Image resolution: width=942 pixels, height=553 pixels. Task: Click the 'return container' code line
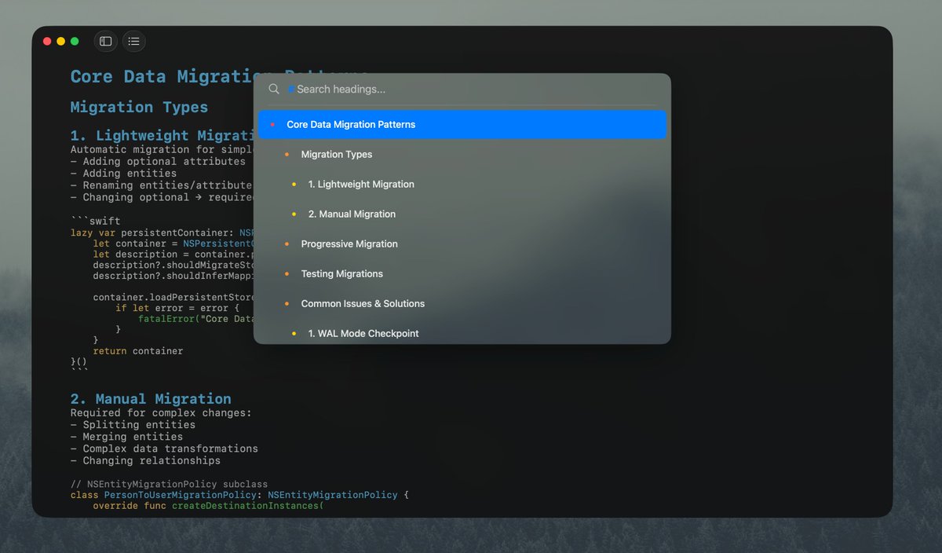[138, 351]
